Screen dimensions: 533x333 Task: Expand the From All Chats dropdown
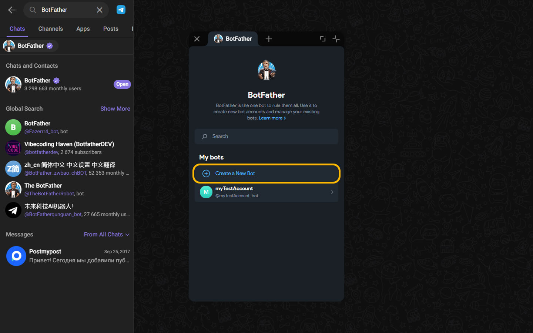click(x=107, y=235)
